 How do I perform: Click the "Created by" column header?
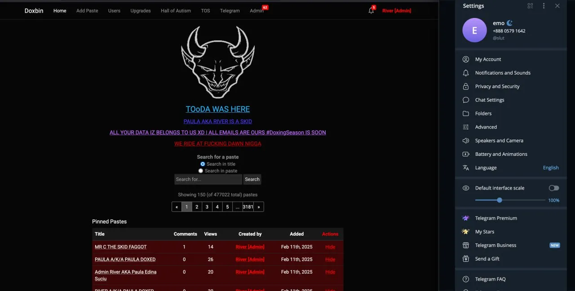250,234
